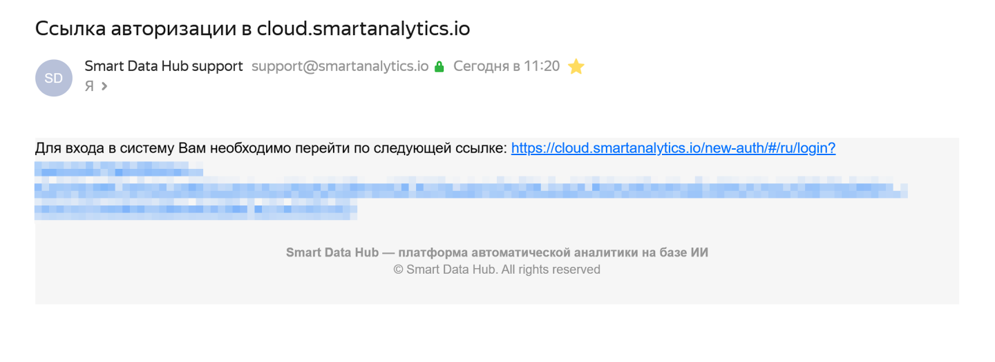Click the timestamp Сегодня в 11:20
This screenshot has width=995, height=362.
click(506, 67)
